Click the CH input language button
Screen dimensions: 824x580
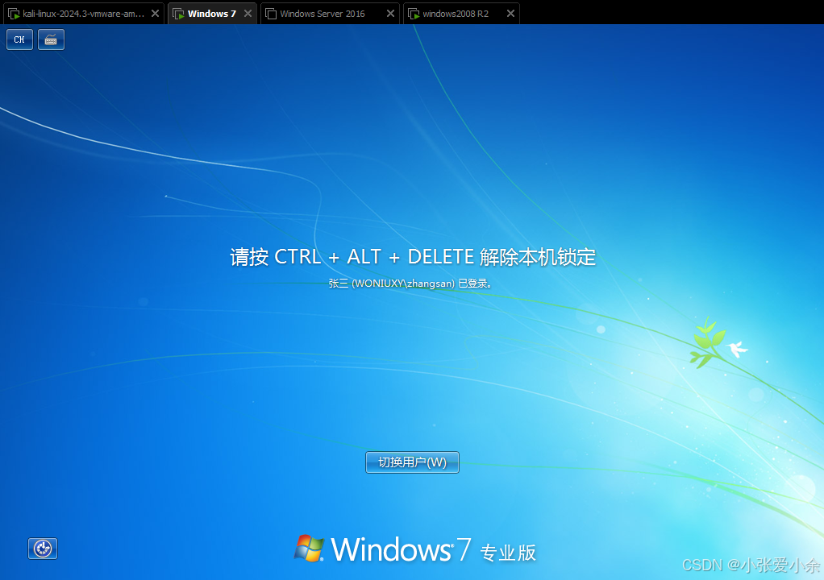[x=19, y=39]
